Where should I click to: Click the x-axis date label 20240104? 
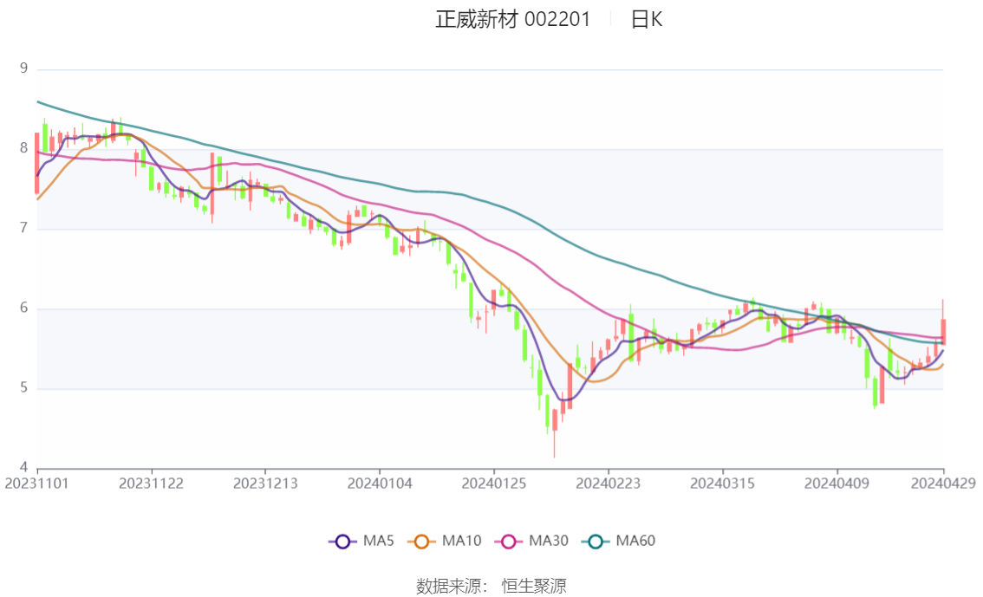click(x=380, y=483)
